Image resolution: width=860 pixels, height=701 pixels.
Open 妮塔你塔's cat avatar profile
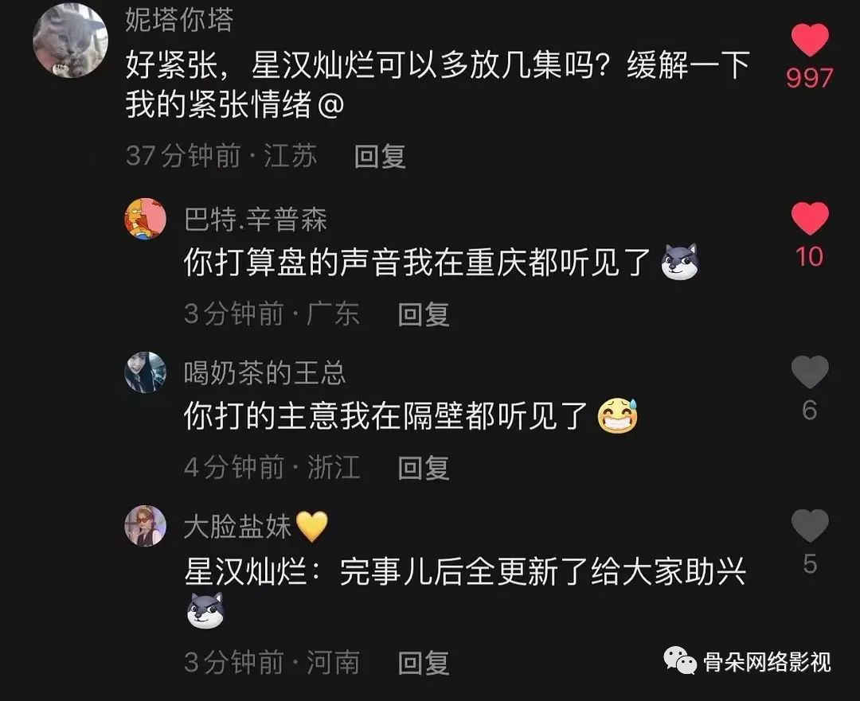[71, 40]
